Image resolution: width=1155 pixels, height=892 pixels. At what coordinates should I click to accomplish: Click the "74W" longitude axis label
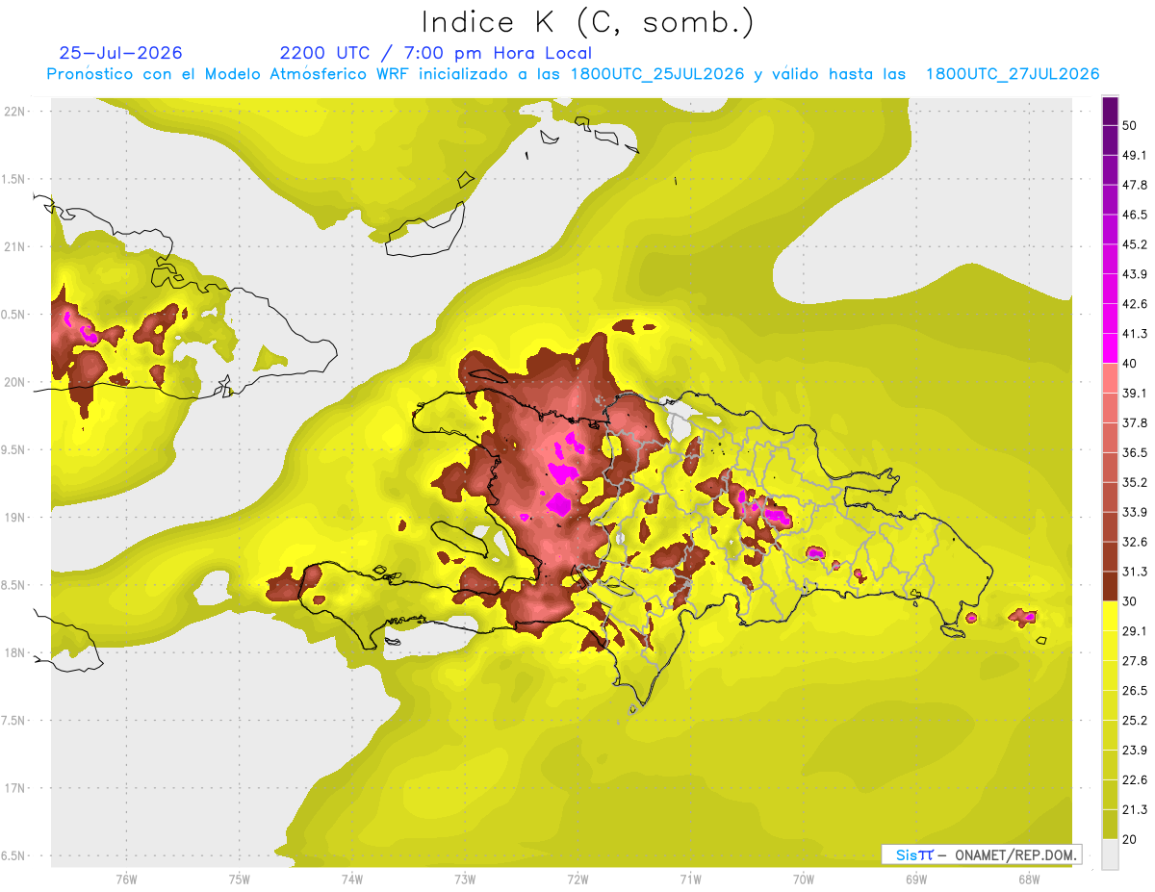click(x=352, y=879)
